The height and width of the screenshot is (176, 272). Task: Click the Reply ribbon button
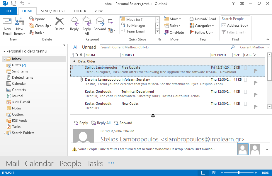click(x=74, y=24)
